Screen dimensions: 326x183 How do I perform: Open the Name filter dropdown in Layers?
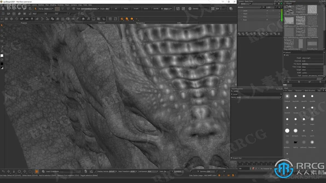pos(246,4)
